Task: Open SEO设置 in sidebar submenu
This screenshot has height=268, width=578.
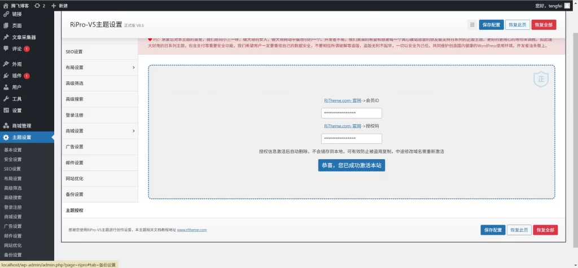Action: pos(12,169)
